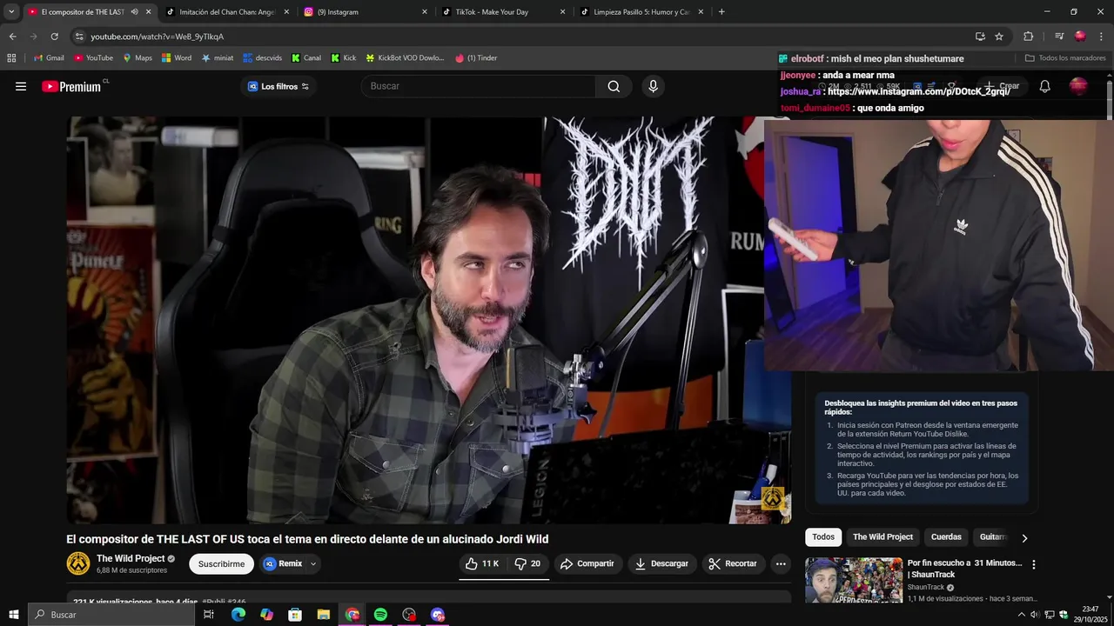Click the address bar URL
The image size is (1114, 626).
click(x=158, y=37)
